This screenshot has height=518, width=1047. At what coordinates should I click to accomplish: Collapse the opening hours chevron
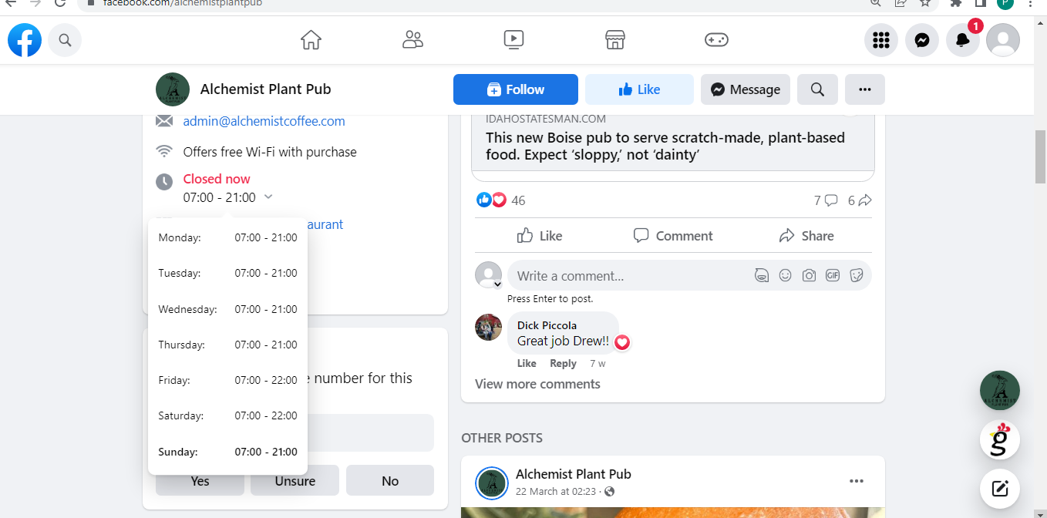point(268,197)
